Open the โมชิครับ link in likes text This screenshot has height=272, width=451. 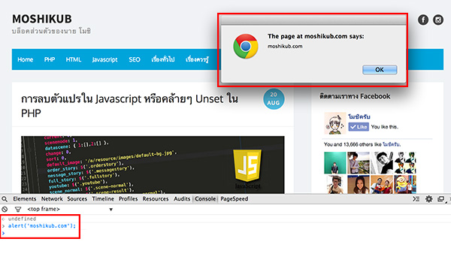click(391, 144)
